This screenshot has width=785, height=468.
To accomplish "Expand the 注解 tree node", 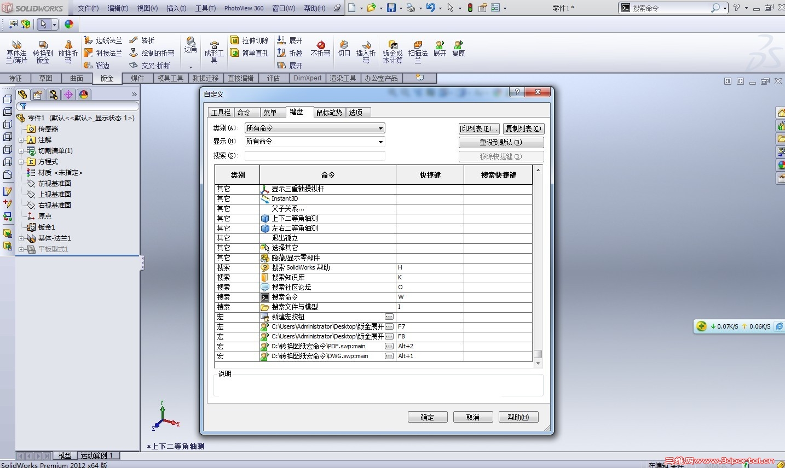I will [x=21, y=140].
